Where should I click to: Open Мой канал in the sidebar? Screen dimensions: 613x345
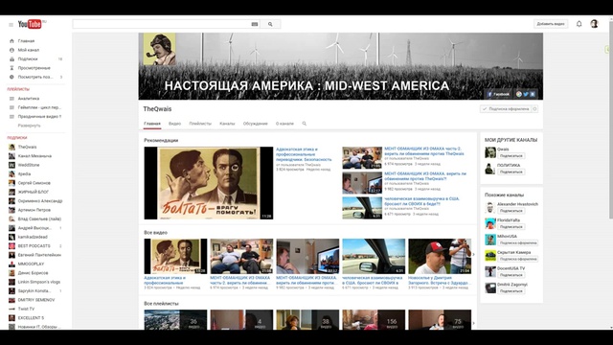click(x=28, y=50)
